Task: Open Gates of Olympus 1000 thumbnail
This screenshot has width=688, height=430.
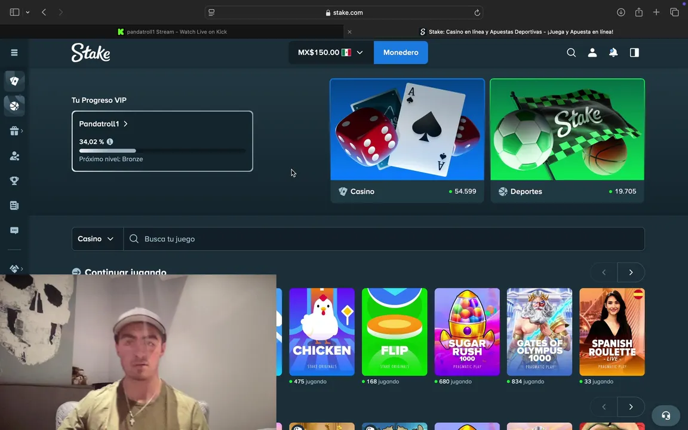Action: pyautogui.click(x=539, y=331)
